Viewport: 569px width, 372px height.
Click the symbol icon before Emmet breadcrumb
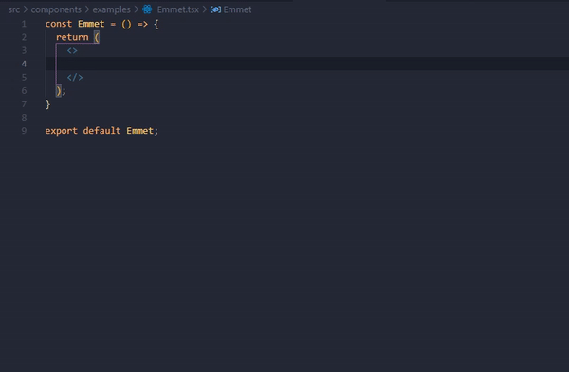pos(215,9)
